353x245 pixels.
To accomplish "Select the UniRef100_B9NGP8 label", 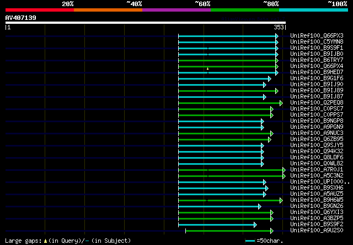I will 317,121.
